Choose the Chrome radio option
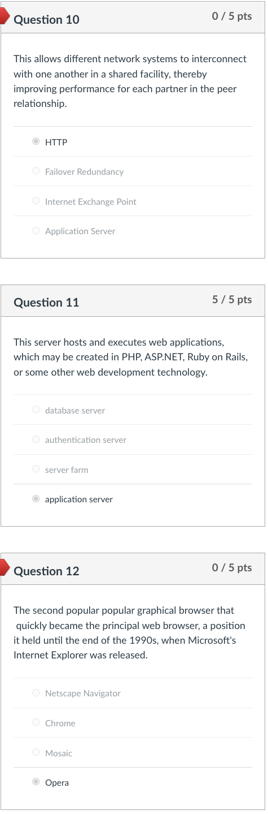The image size is (268, 814). [x=36, y=723]
